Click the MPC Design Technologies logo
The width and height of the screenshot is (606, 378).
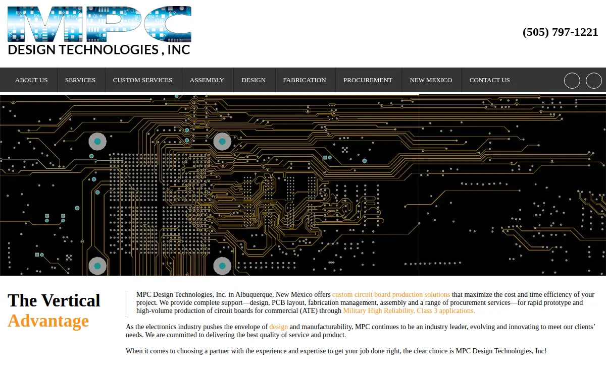coord(99,31)
